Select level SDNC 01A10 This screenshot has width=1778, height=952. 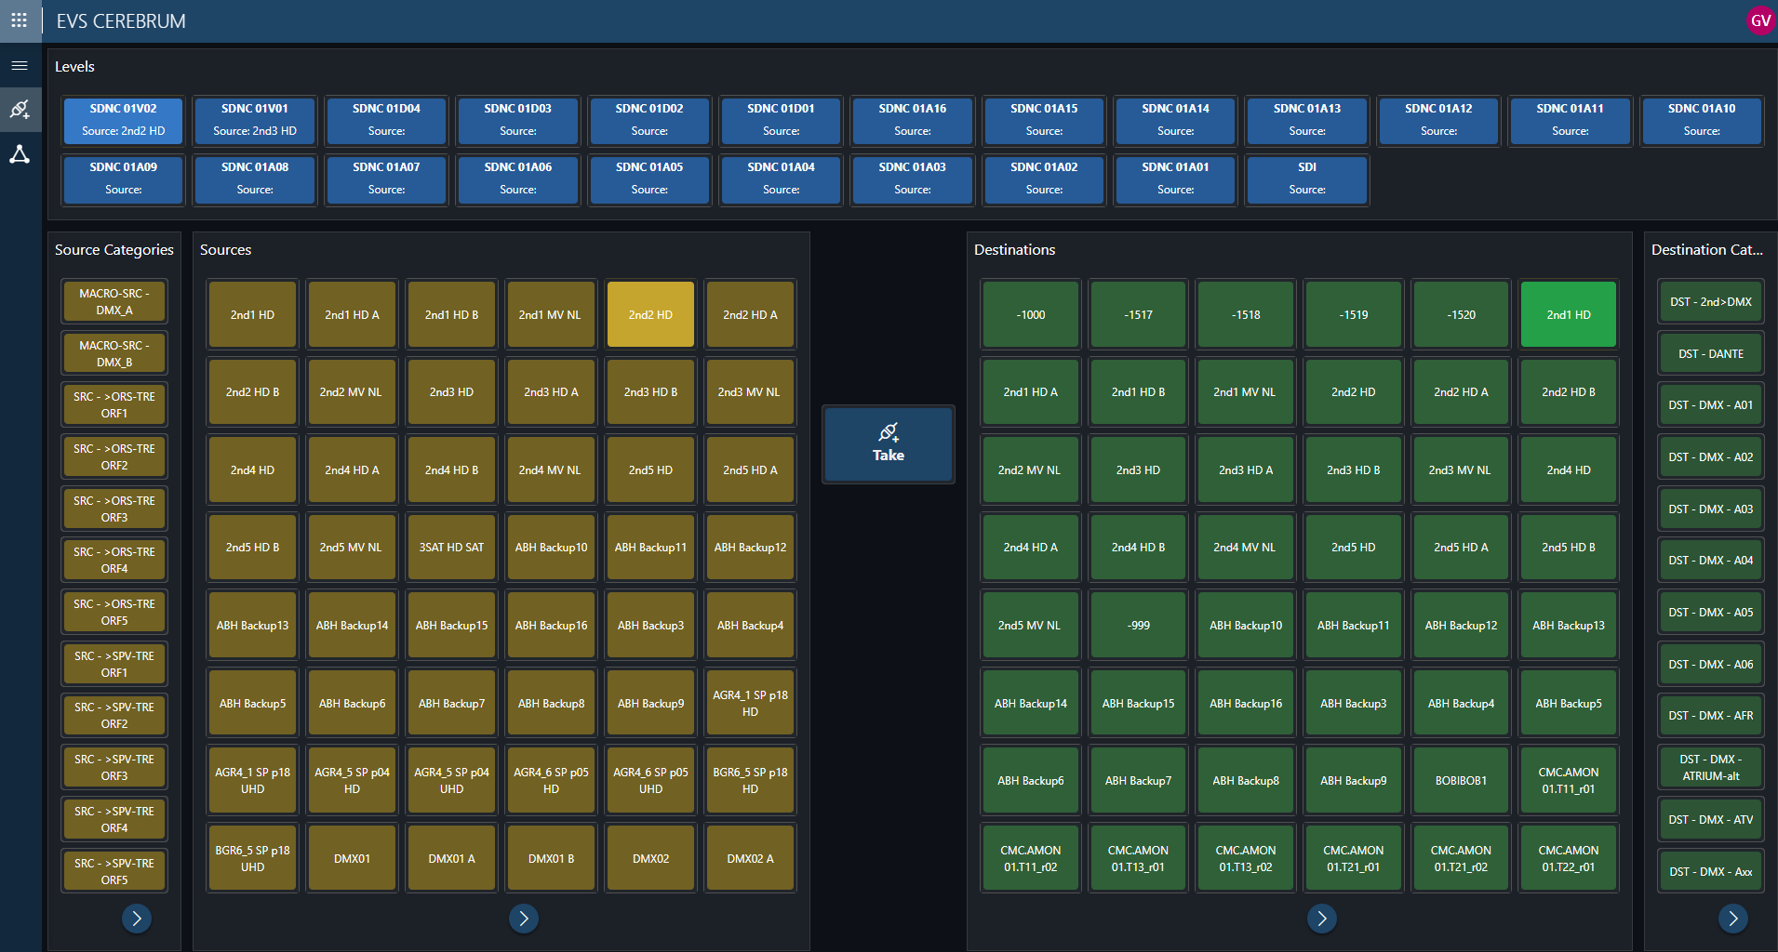pos(1702,120)
